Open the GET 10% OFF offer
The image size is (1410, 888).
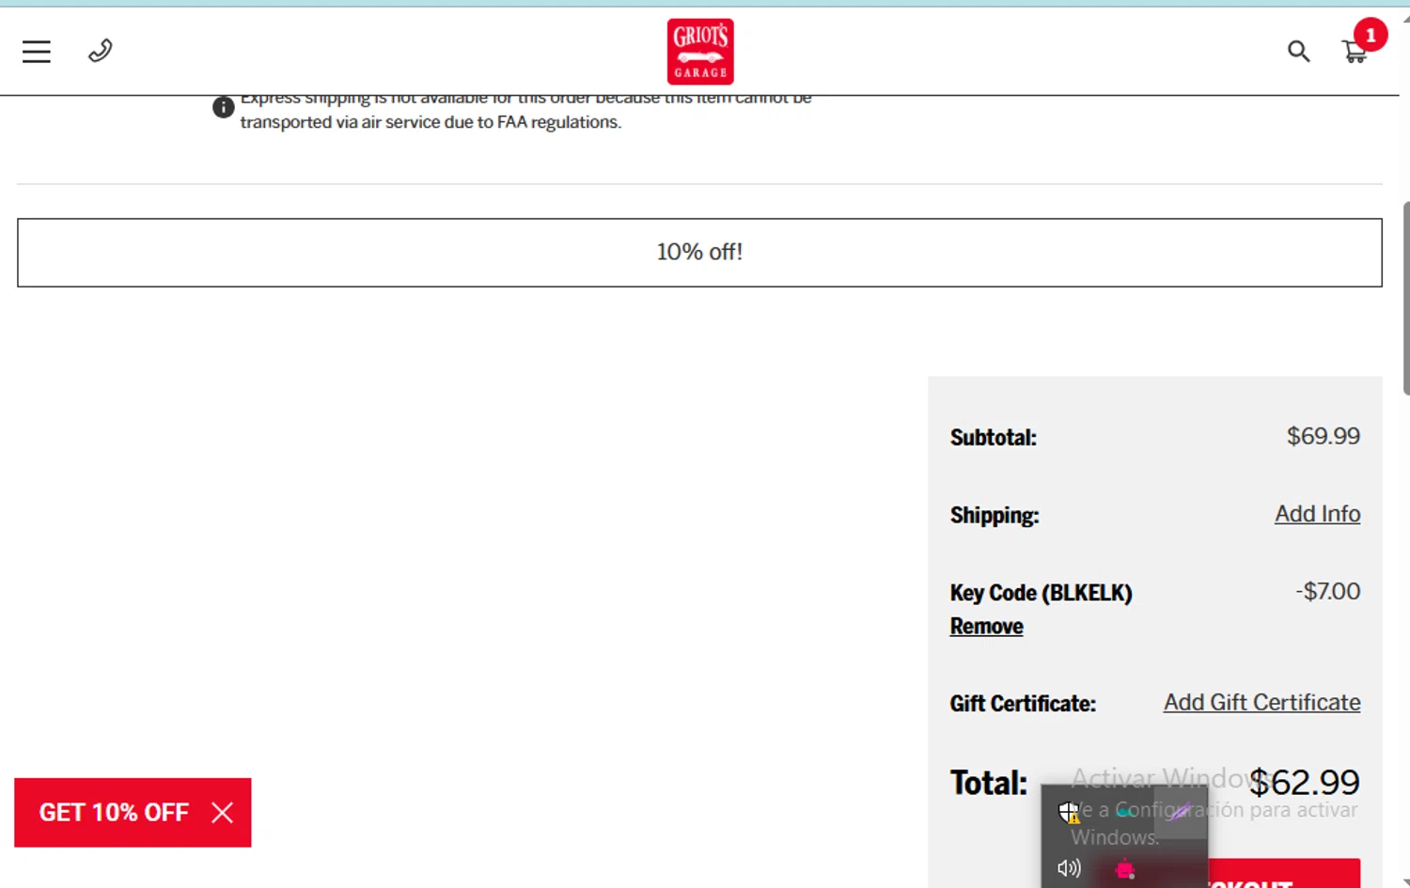pyautogui.click(x=114, y=813)
